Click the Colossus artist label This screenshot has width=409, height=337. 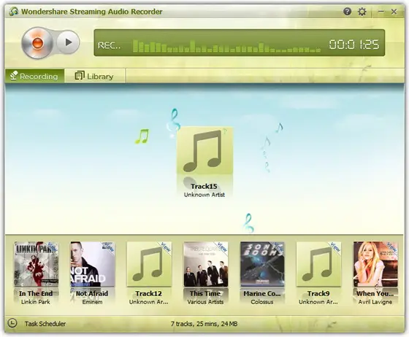(x=262, y=302)
